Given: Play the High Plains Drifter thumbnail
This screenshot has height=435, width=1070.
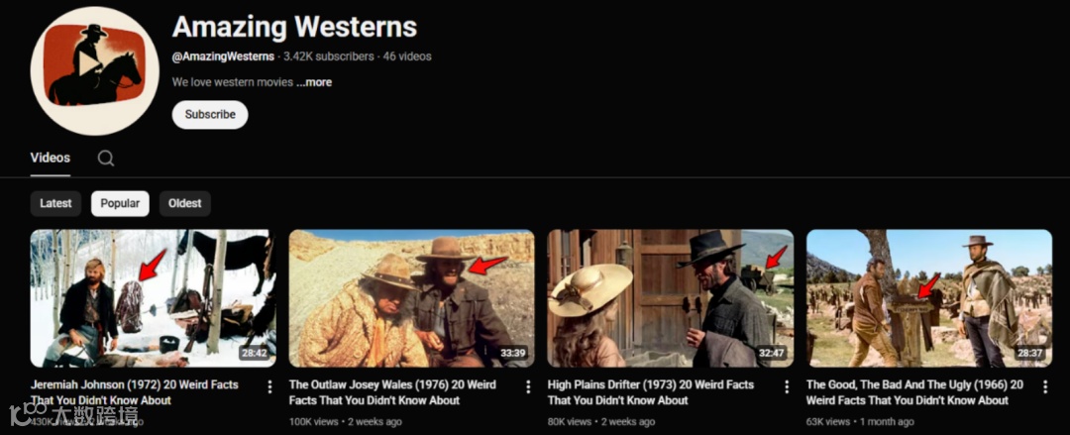Looking at the screenshot, I should tap(670, 298).
